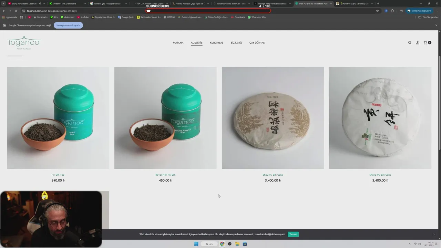Reload the page with refresh icon
The image size is (441, 248).
tap(16, 11)
